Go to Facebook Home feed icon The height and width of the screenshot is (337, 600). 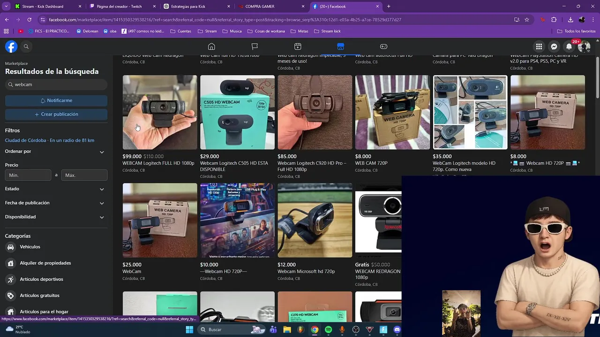coord(211,46)
